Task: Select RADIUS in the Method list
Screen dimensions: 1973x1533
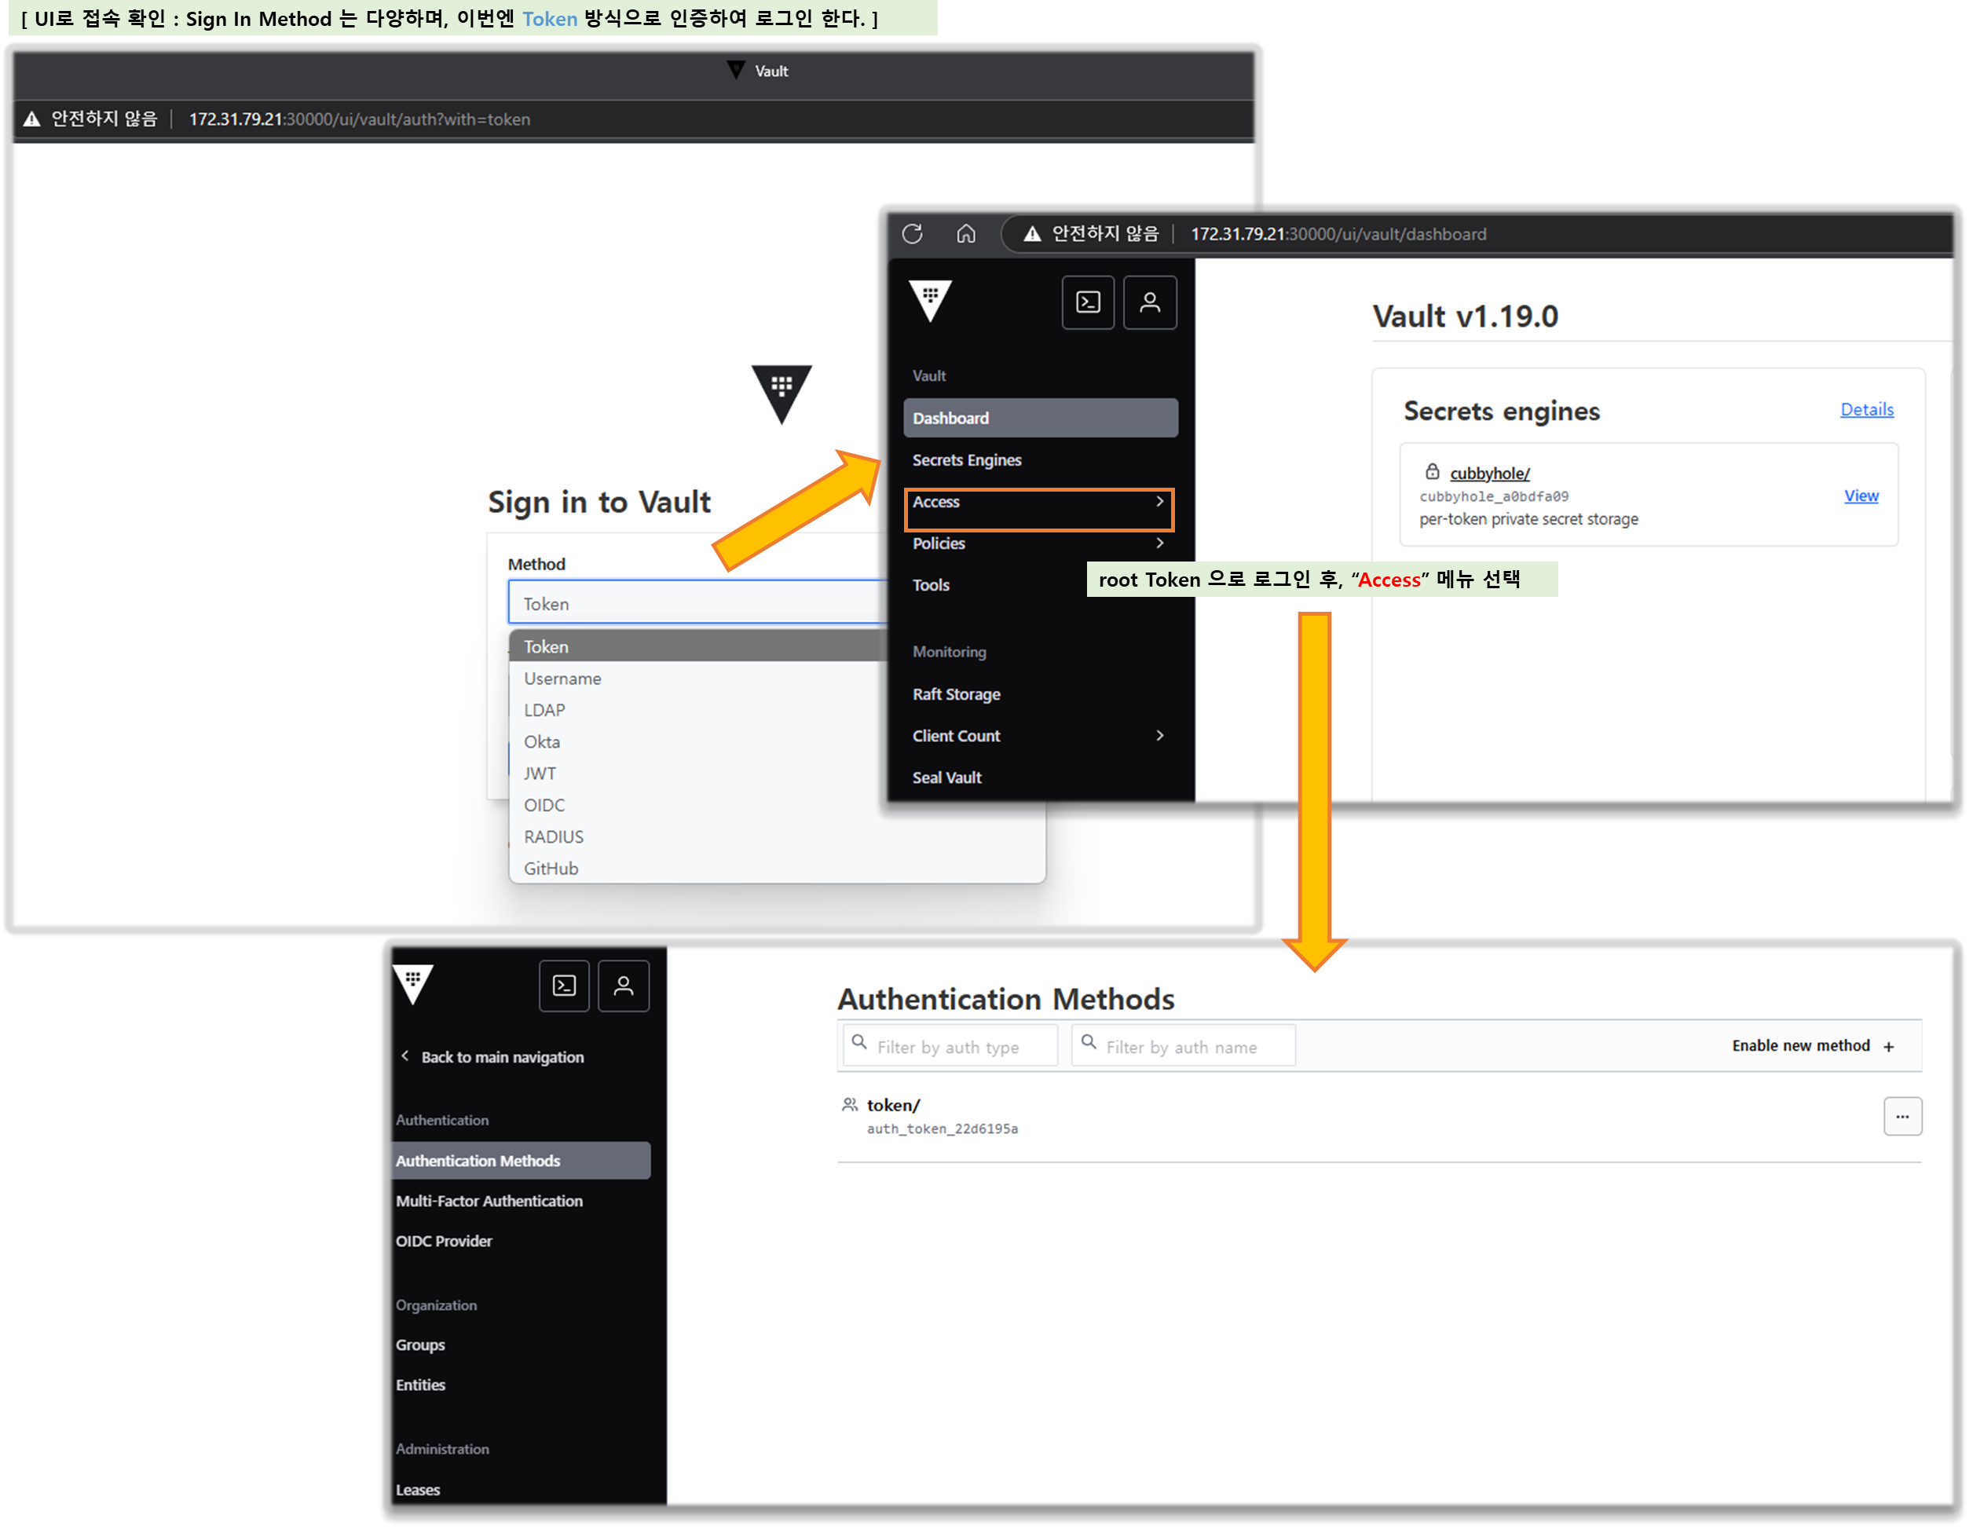Action: click(554, 836)
